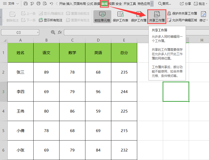The width and height of the screenshot is (209, 160).
Task: Click Protect Workbook (保护工作簿) icon
Action: 139,14
